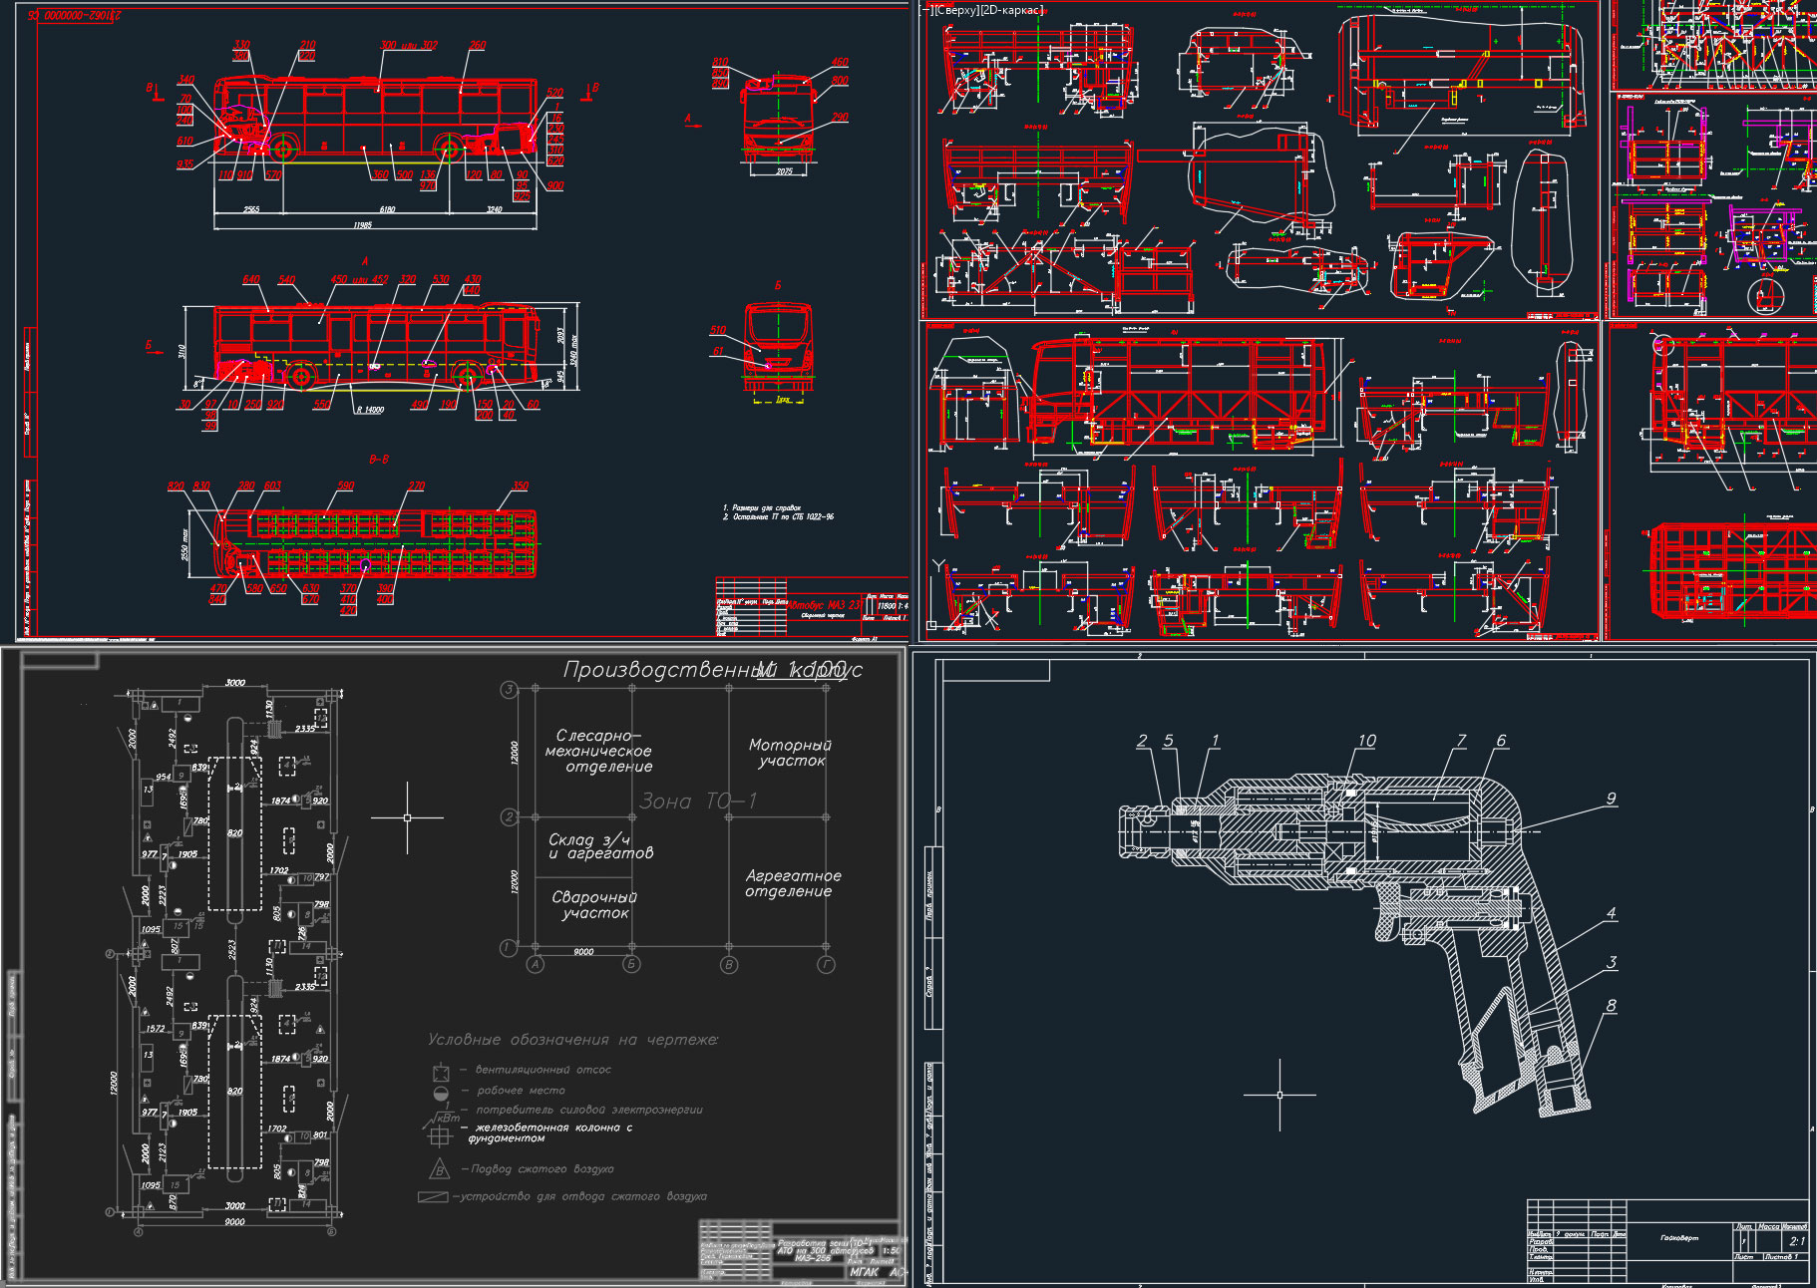The image size is (1817, 1288).
Task: Click the triangle В compressed air symbol
Action: (440, 1168)
